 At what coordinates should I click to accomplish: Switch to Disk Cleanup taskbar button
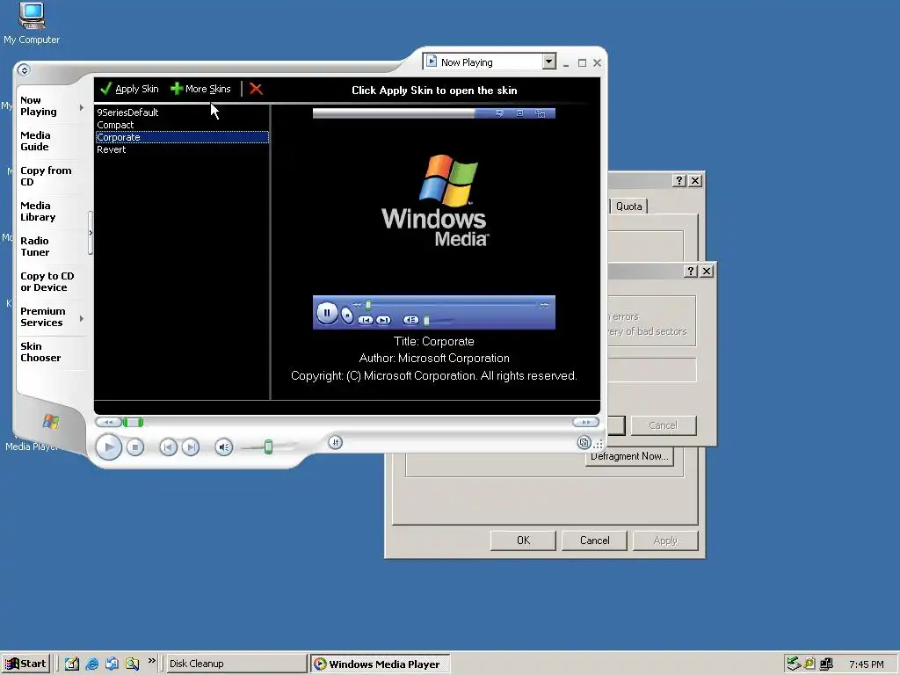click(237, 664)
